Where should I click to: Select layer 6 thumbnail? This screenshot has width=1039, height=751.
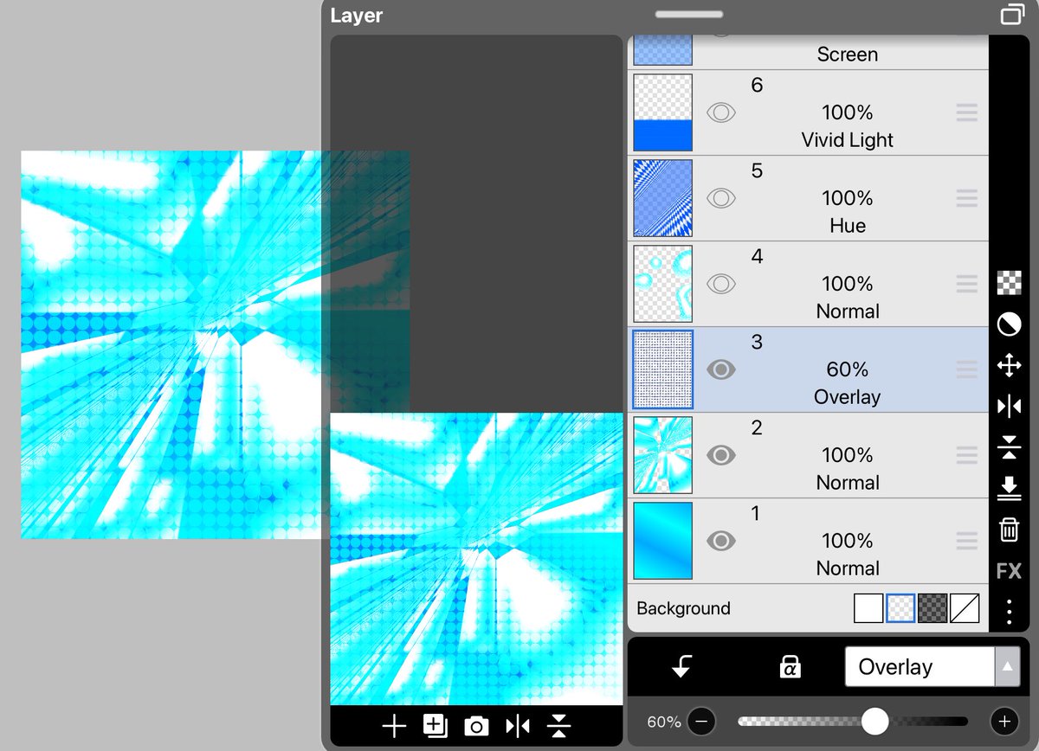click(x=663, y=112)
